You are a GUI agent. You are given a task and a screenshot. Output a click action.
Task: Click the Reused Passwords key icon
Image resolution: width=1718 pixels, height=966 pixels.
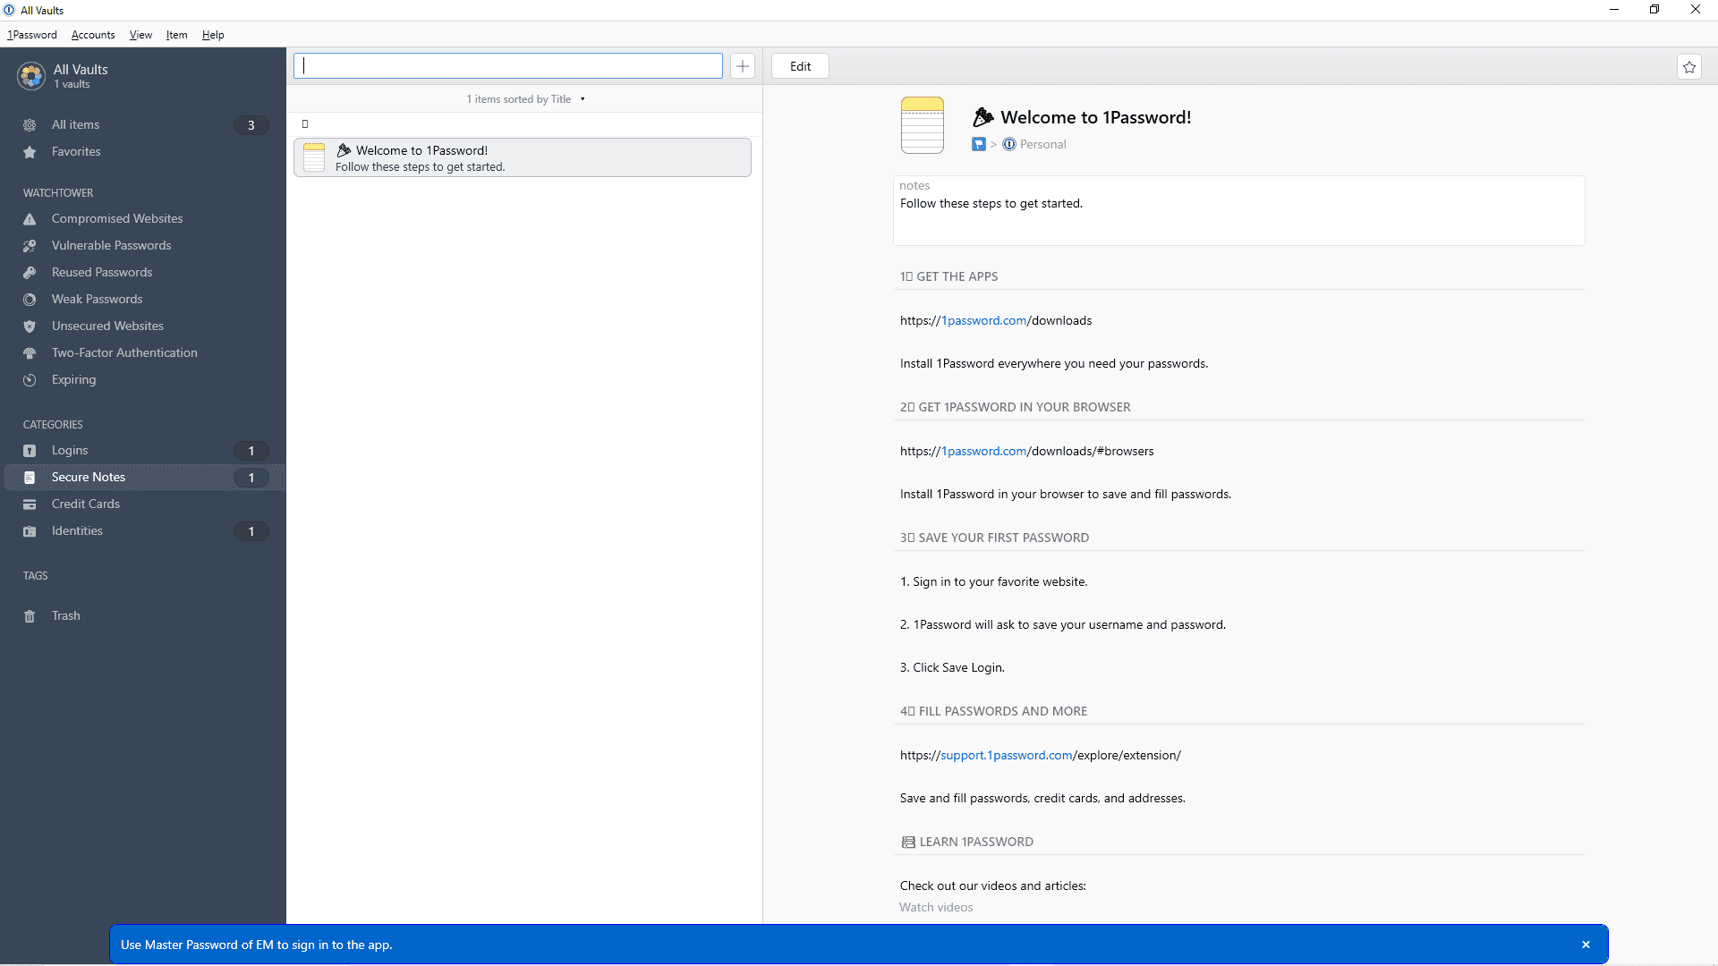[x=30, y=273]
